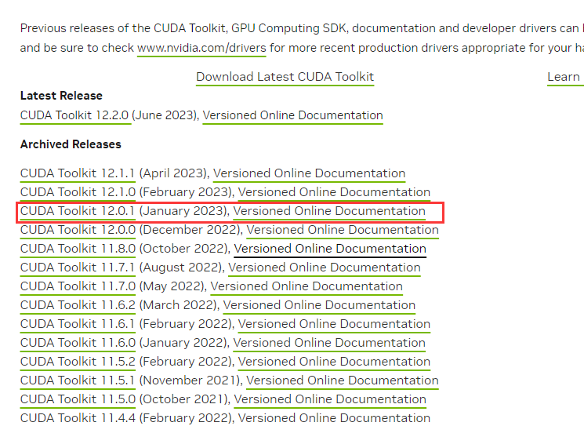Click the (April 2023) date text
This screenshot has width=584, height=426.
[174, 173]
